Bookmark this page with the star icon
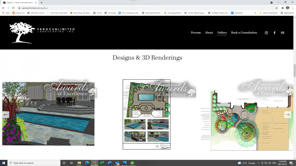 tap(276, 8)
